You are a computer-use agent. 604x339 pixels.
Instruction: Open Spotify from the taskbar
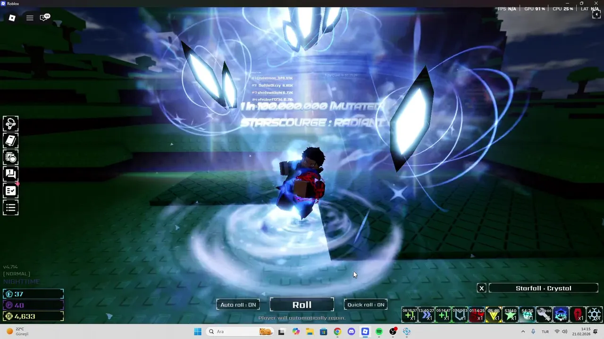[379, 331]
